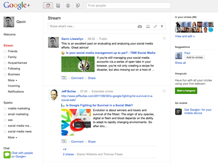The height and width of the screenshot is (165, 218).
Task: Open Gavin Llewellyn's avatar in the stream post
Action: tap(54, 42)
